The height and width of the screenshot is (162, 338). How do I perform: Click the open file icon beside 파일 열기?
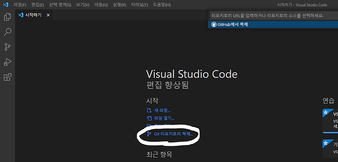(x=149, y=118)
